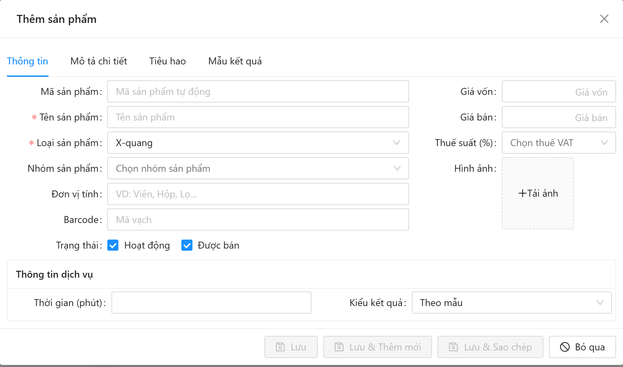Click the chevron arrow of Kiểu kết quả

tap(600, 303)
